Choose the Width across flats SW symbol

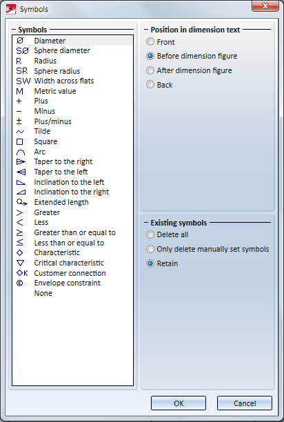coord(23,81)
